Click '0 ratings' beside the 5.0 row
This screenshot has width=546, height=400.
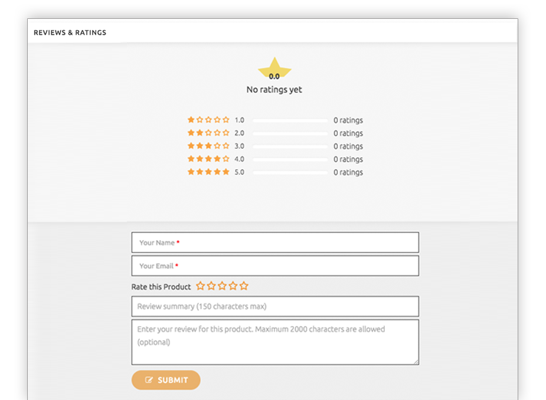point(348,173)
